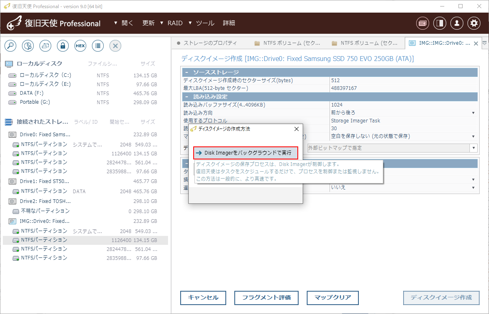
Task: Click the 読み込みバッファサイズ(4..4096KB) label
Action: [x=224, y=105]
